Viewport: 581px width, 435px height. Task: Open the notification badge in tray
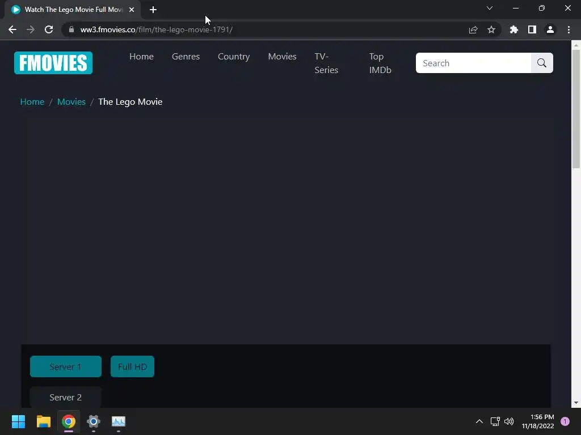coord(565,421)
